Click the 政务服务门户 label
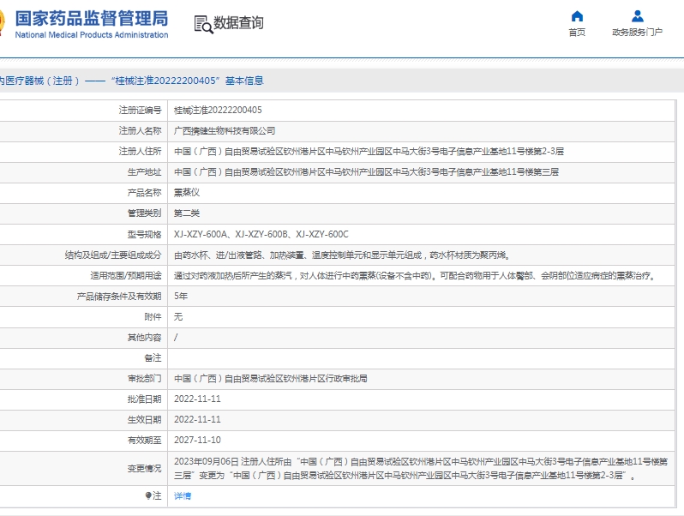The width and height of the screenshot is (684, 516). (x=638, y=33)
